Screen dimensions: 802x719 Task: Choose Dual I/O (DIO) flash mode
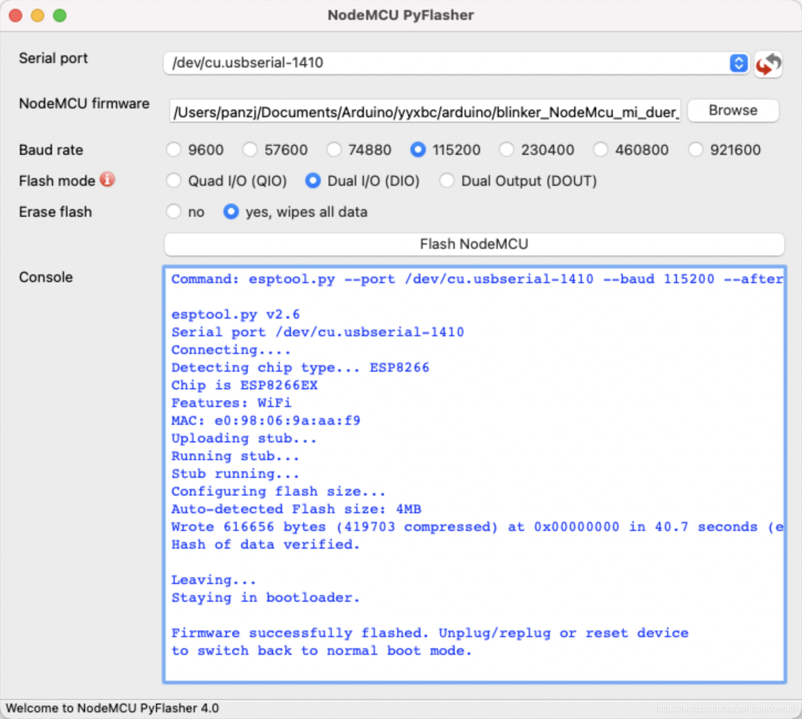click(x=313, y=180)
